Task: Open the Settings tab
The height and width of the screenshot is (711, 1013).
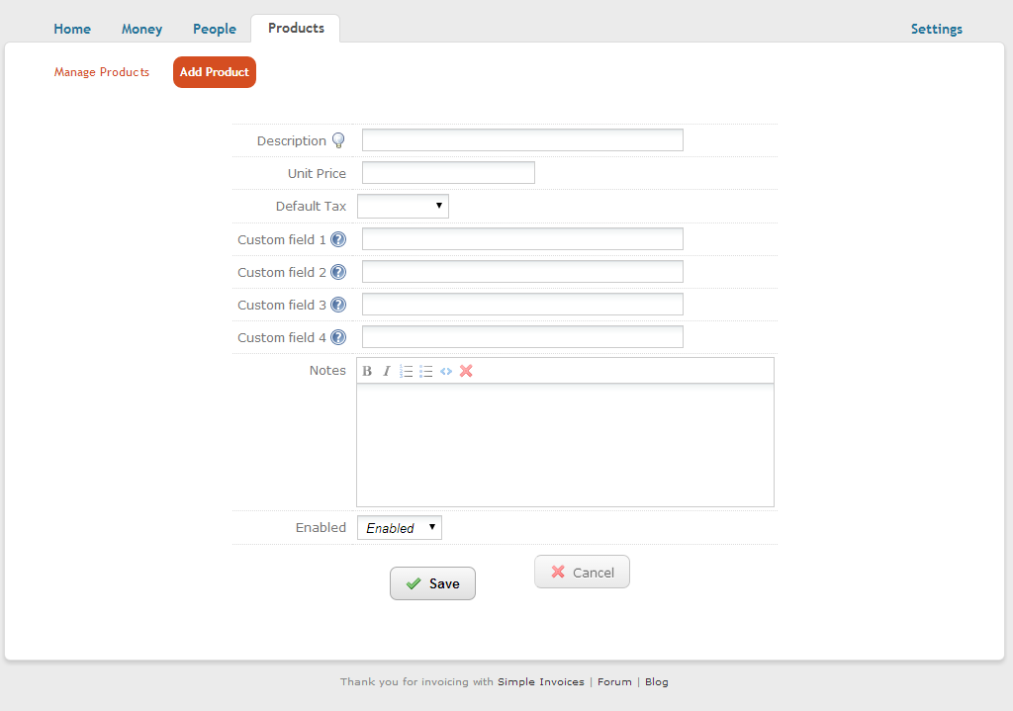Action: click(x=937, y=29)
